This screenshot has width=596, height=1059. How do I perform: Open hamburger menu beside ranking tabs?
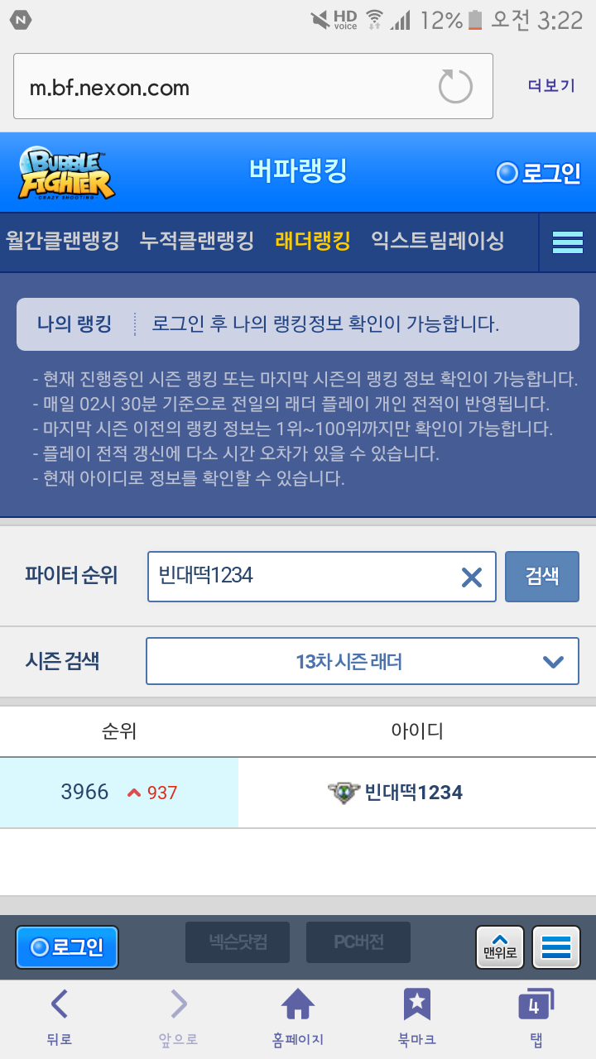tap(568, 242)
